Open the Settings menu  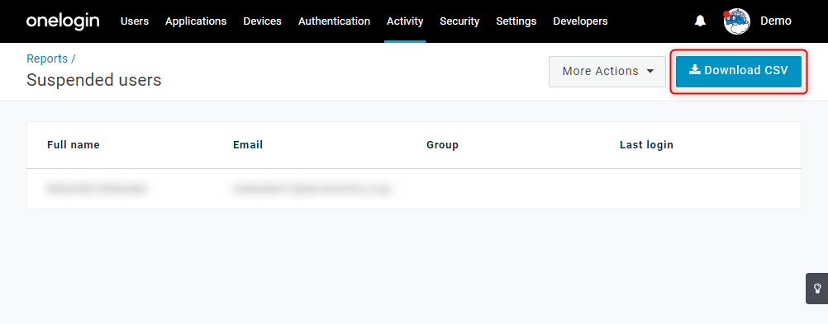(516, 21)
